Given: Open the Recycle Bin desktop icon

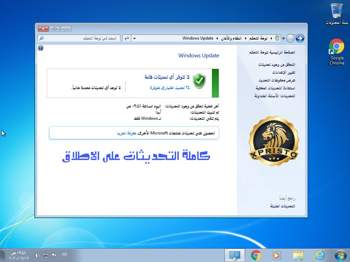Looking at the screenshot, I should [x=336, y=14].
